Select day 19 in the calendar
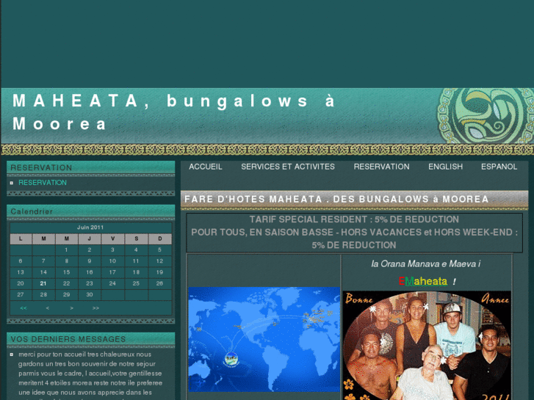534x400 pixels. pyautogui.click(x=159, y=272)
